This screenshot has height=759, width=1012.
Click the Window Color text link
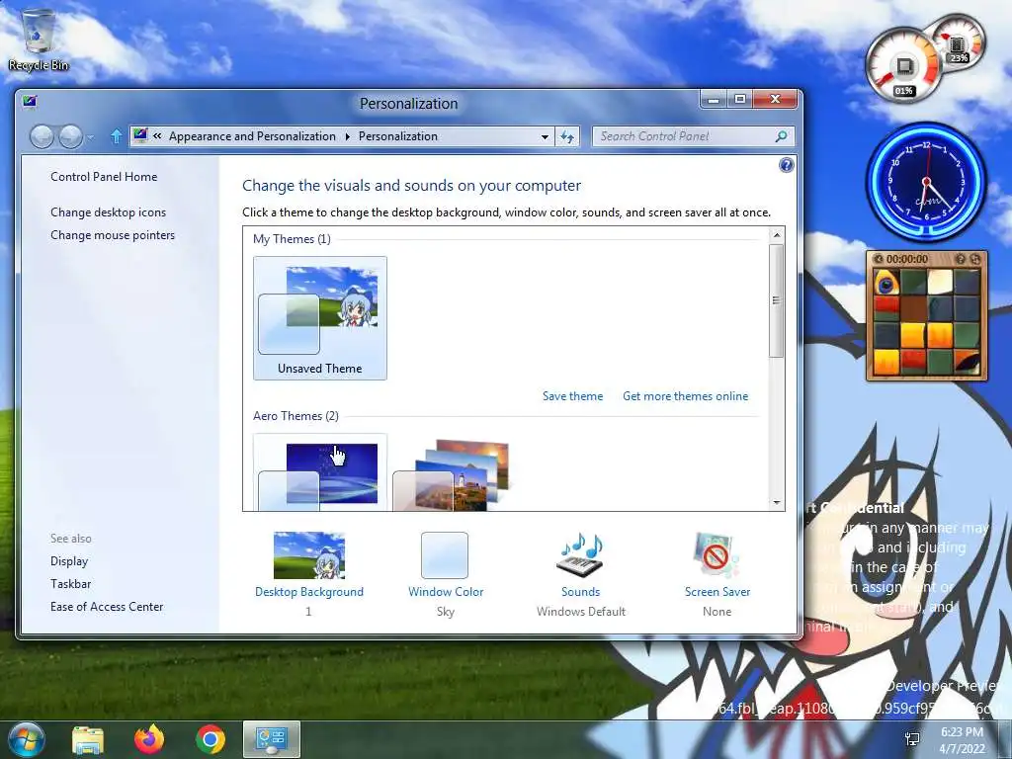(446, 592)
